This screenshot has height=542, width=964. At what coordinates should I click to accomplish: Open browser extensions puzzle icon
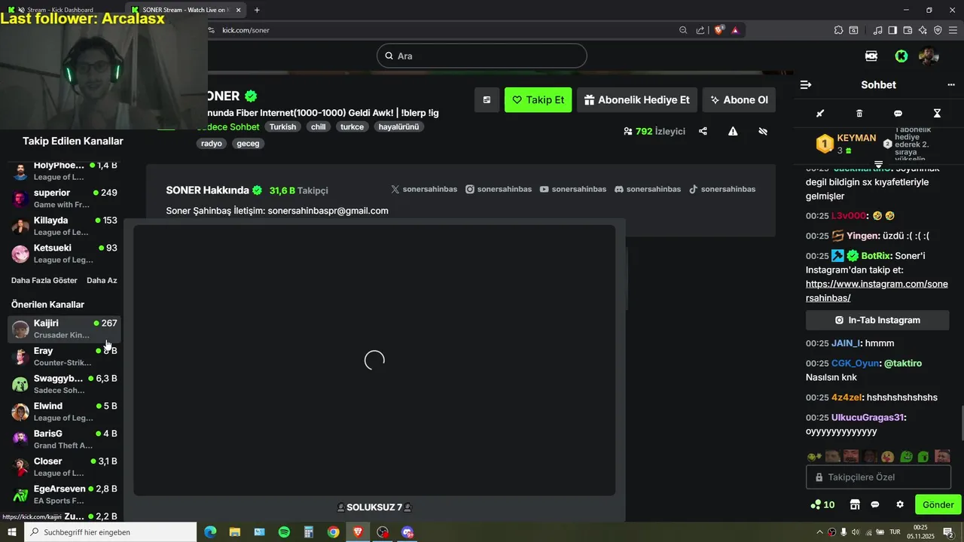(x=838, y=30)
